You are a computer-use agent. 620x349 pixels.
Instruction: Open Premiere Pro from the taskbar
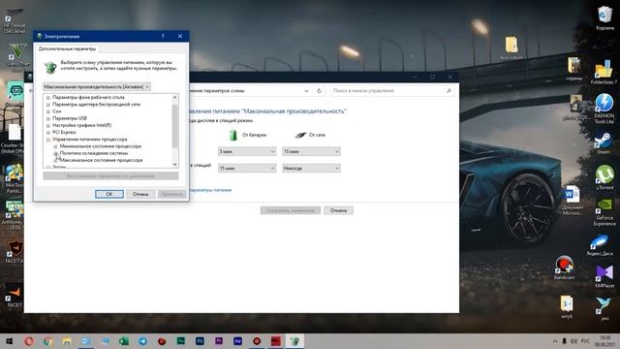click(x=219, y=341)
